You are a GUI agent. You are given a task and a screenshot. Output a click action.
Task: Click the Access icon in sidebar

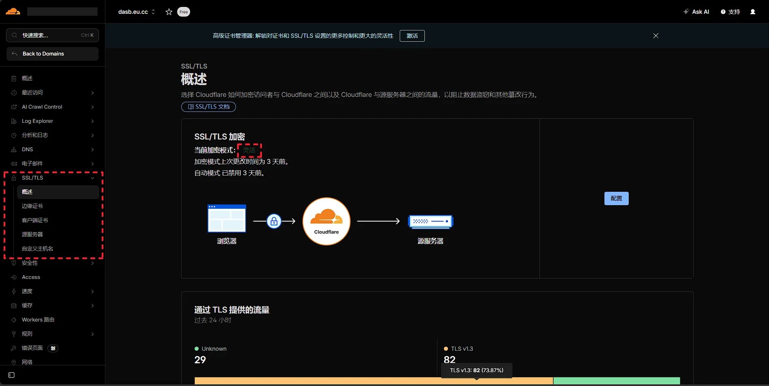(x=14, y=277)
